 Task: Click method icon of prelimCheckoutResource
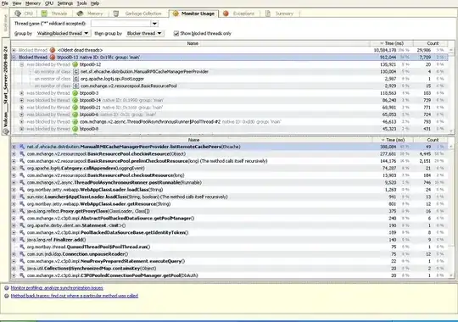tap(22, 161)
